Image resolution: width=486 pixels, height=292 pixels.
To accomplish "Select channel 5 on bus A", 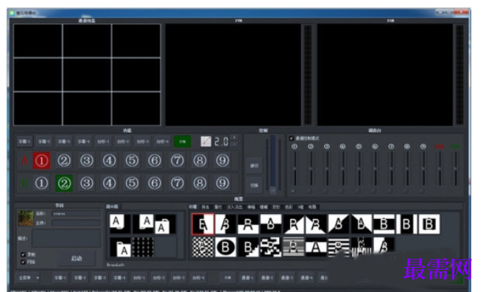I will point(132,161).
